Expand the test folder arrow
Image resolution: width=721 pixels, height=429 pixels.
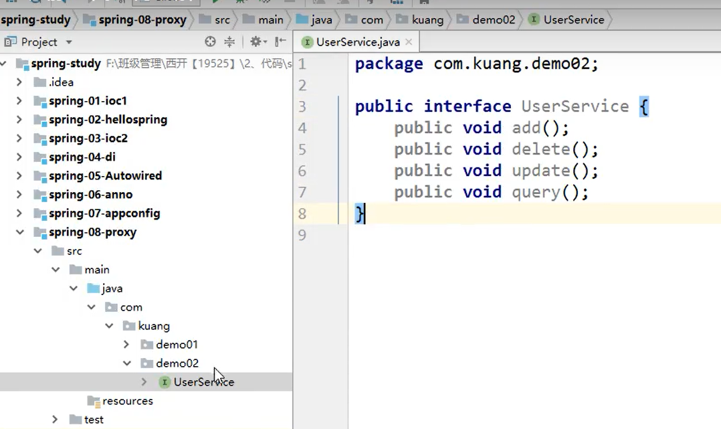(x=55, y=420)
